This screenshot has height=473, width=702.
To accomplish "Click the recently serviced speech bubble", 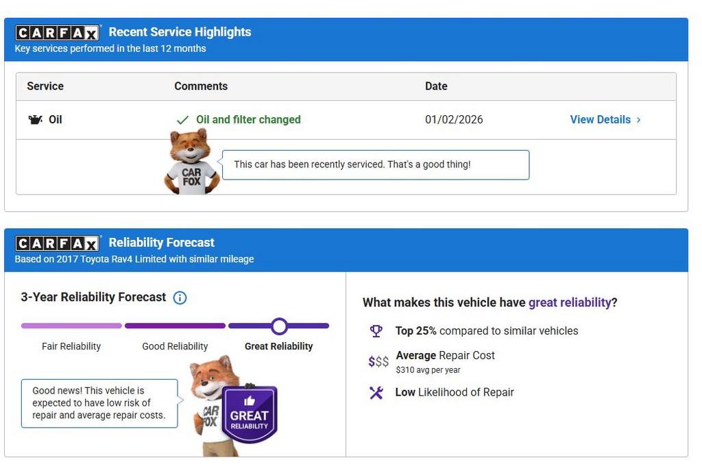I will pyautogui.click(x=375, y=165).
